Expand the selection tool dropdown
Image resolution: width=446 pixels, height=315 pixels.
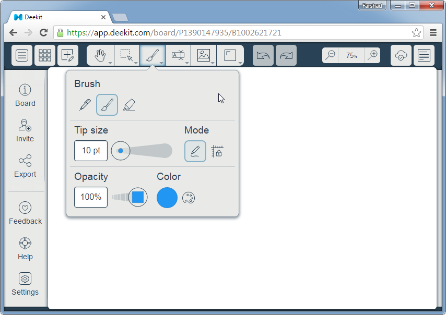[x=136, y=63]
